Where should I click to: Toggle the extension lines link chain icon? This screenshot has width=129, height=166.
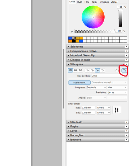117,110
